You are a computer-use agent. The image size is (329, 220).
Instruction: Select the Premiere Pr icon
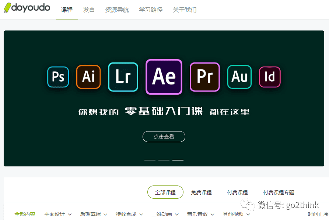pyautogui.click(x=205, y=77)
